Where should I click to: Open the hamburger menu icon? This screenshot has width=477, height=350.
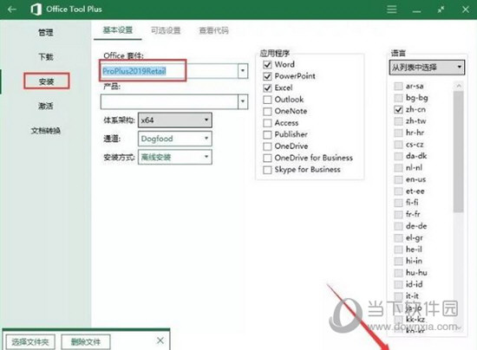pos(391,10)
